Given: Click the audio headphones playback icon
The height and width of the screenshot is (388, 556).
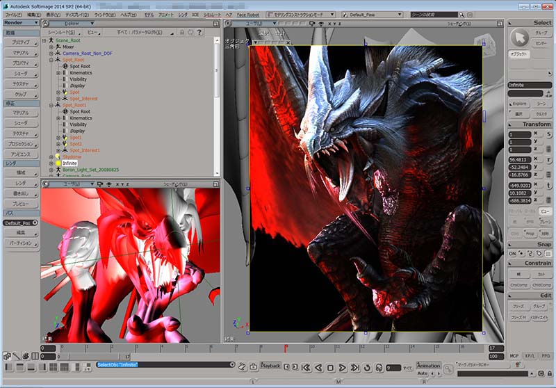Looking at the screenshot, I should 379,368.
